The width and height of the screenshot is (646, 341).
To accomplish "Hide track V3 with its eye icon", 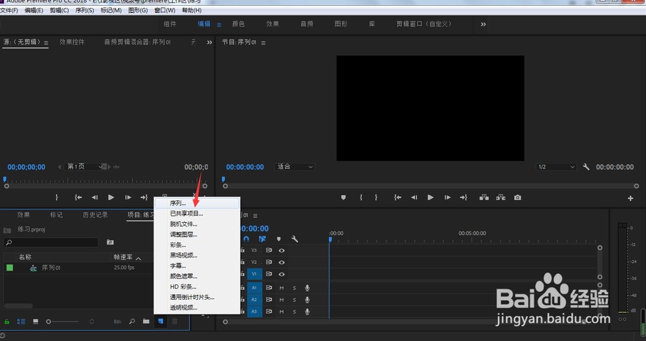I will coord(282,251).
